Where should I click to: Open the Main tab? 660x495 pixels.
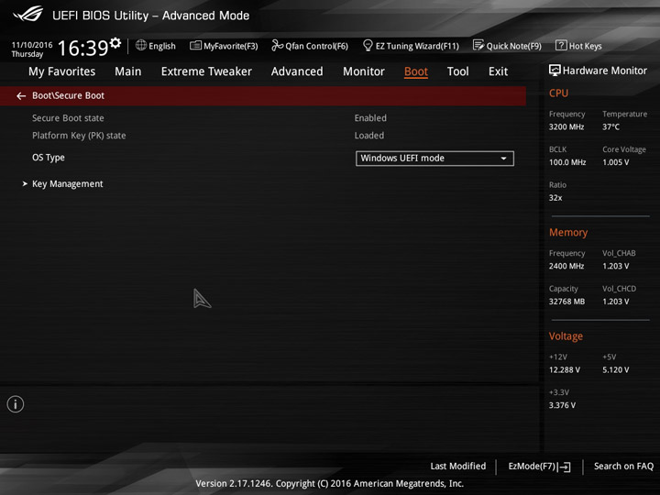tap(128, 71)
